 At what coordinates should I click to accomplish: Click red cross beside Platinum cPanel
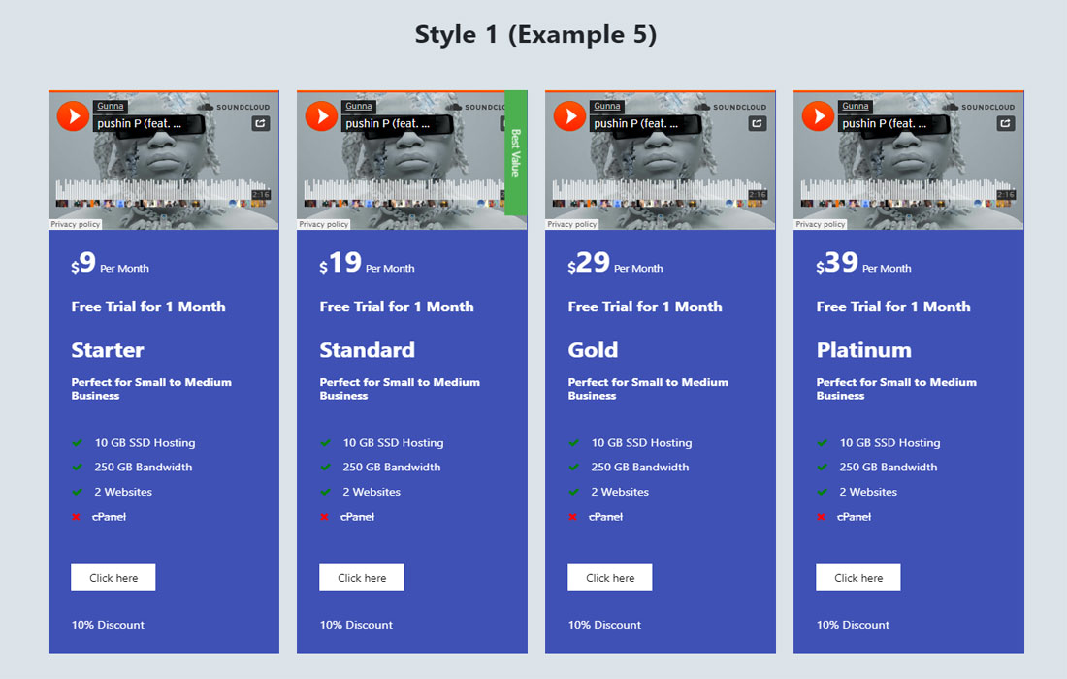coord(821,517)
